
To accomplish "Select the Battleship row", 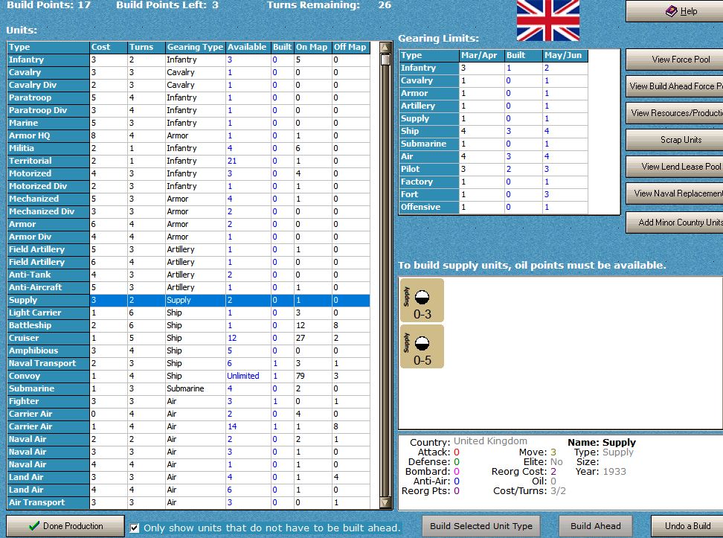I will pos(188,325).
